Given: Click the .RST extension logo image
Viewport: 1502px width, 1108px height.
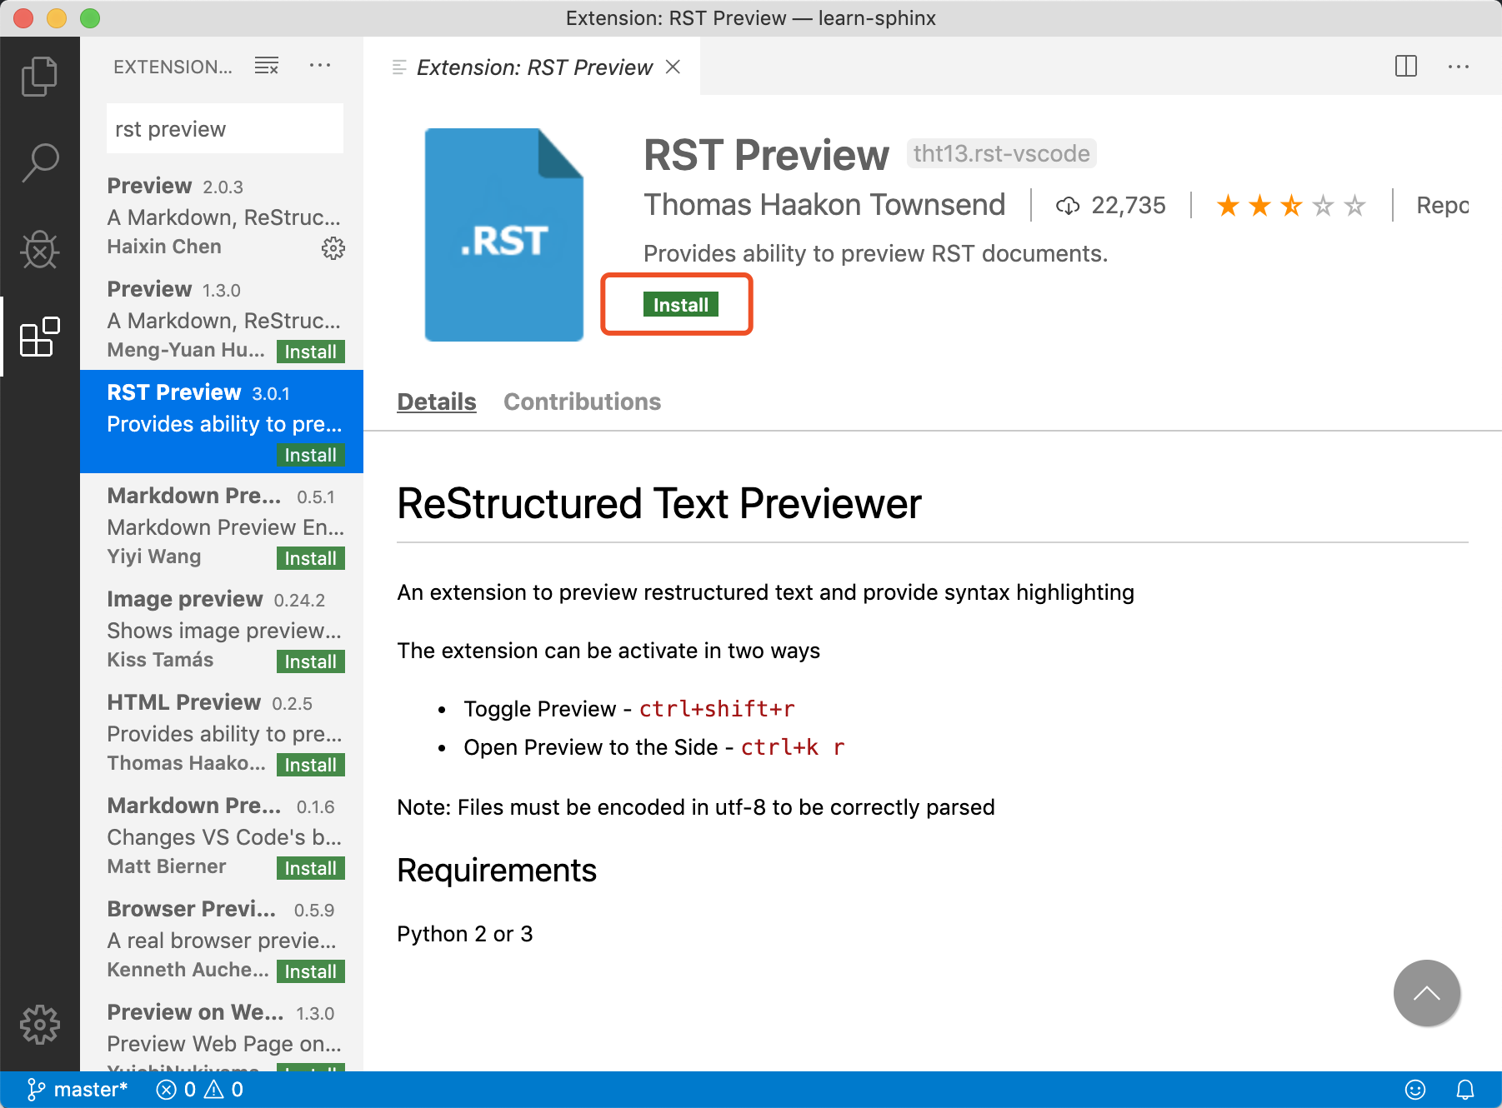Looking at the screenshot, I should pyautogui.click(x=504, y=235).
